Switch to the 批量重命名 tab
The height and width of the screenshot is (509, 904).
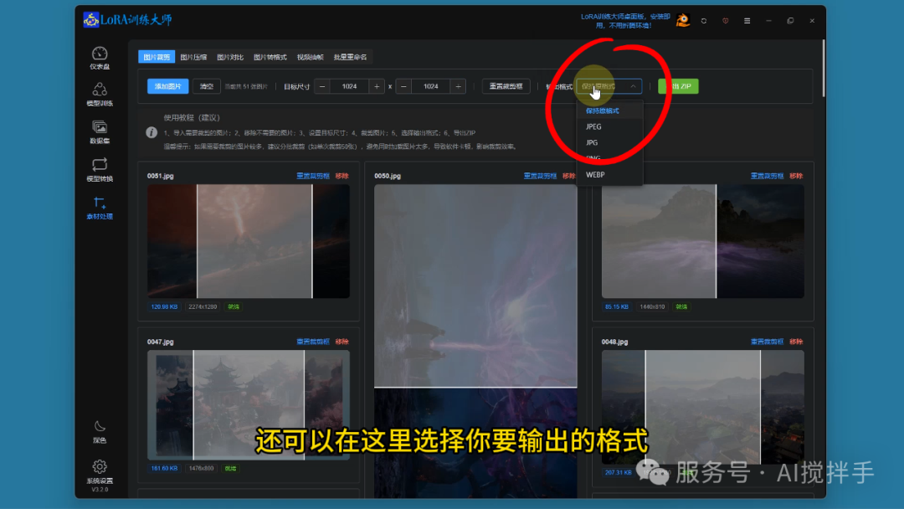(x=350, y=57)
